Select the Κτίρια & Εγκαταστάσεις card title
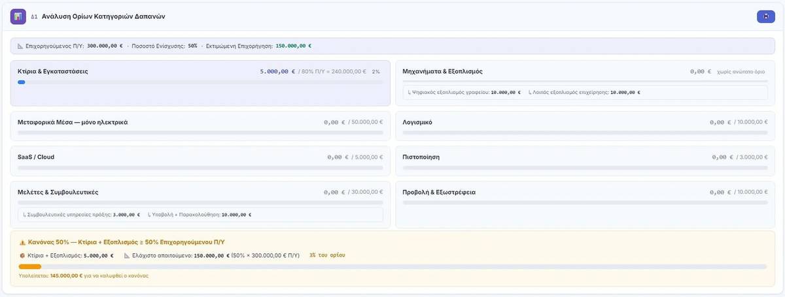This screenshot has width=785, height=297. [x=53, y=71]
